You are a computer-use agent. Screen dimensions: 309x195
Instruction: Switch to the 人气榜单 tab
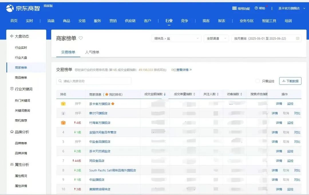point(92,52)
